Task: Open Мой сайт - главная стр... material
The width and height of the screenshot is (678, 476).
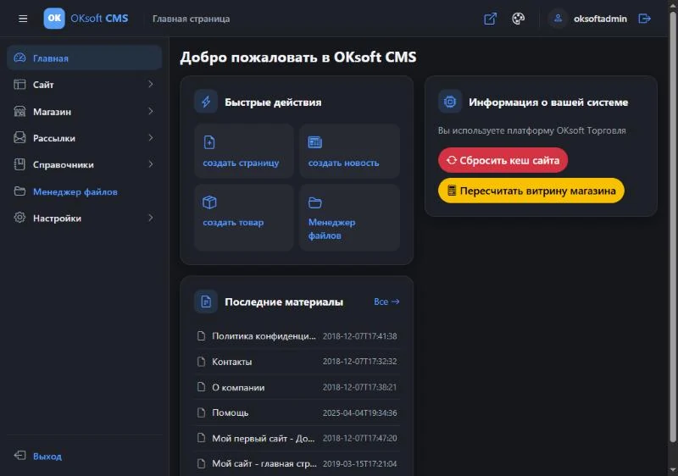Action: 264,463
